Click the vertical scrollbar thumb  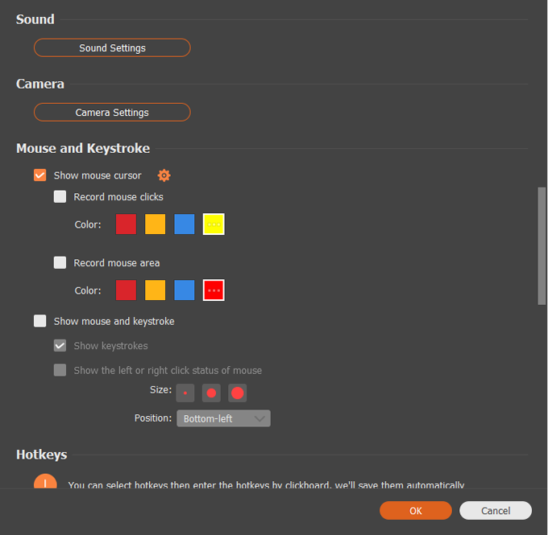[542, 245]
